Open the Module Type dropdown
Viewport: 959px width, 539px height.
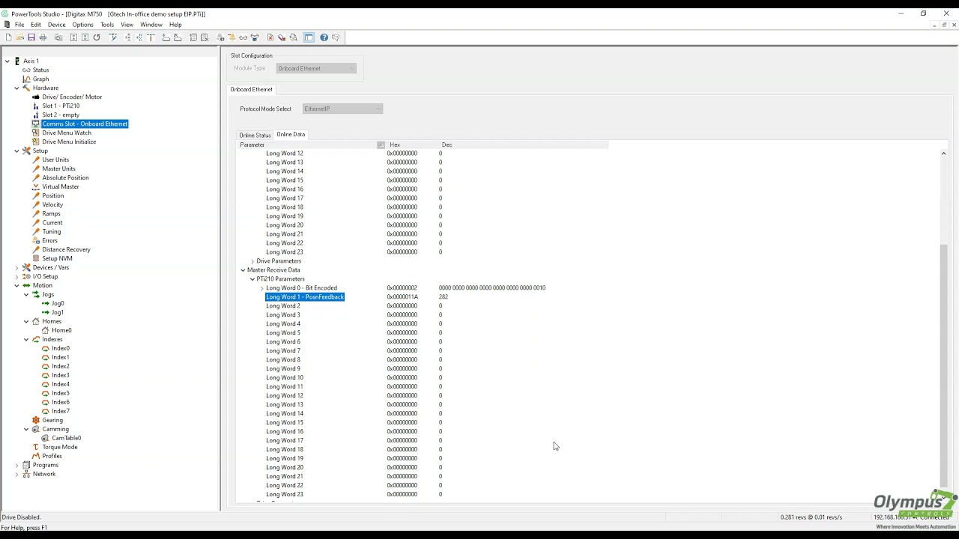tap(316, 69)
